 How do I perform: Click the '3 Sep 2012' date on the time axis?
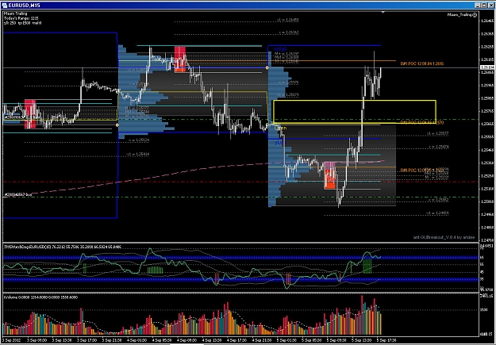point(11,340)
